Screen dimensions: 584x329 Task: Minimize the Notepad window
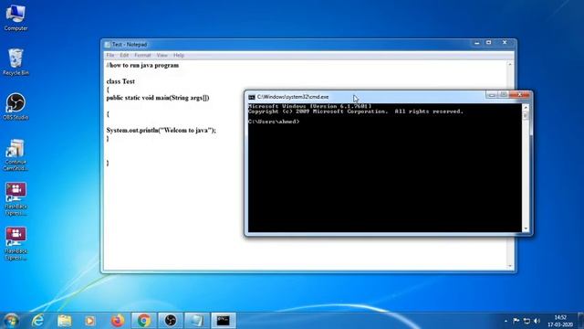pos(476,43)
